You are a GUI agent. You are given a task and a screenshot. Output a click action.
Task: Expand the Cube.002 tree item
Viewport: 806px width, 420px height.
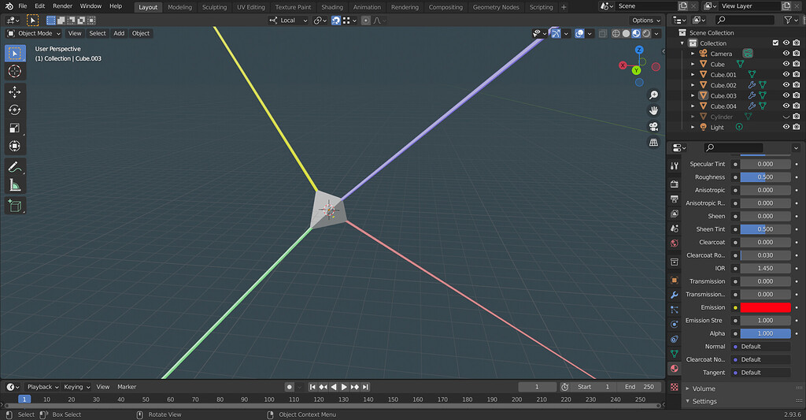[693, 85]
